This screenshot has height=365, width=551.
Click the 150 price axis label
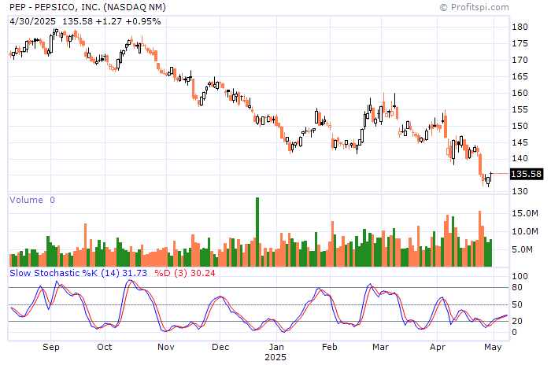point(520,126)
